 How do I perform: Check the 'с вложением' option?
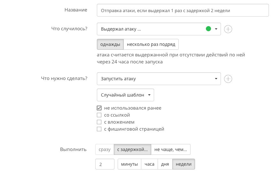(x=99, y=122)
